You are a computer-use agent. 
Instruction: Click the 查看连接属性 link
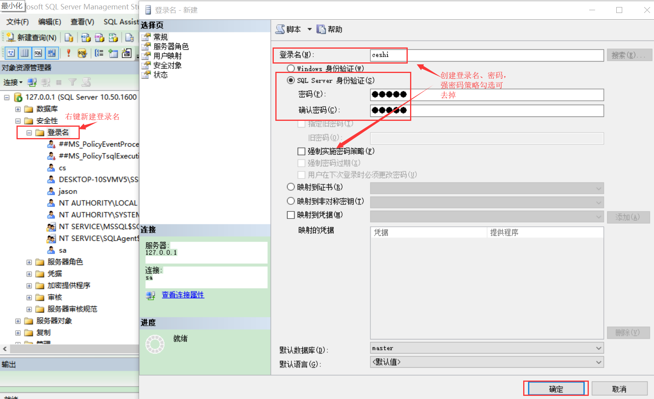(x=183, y=295)
